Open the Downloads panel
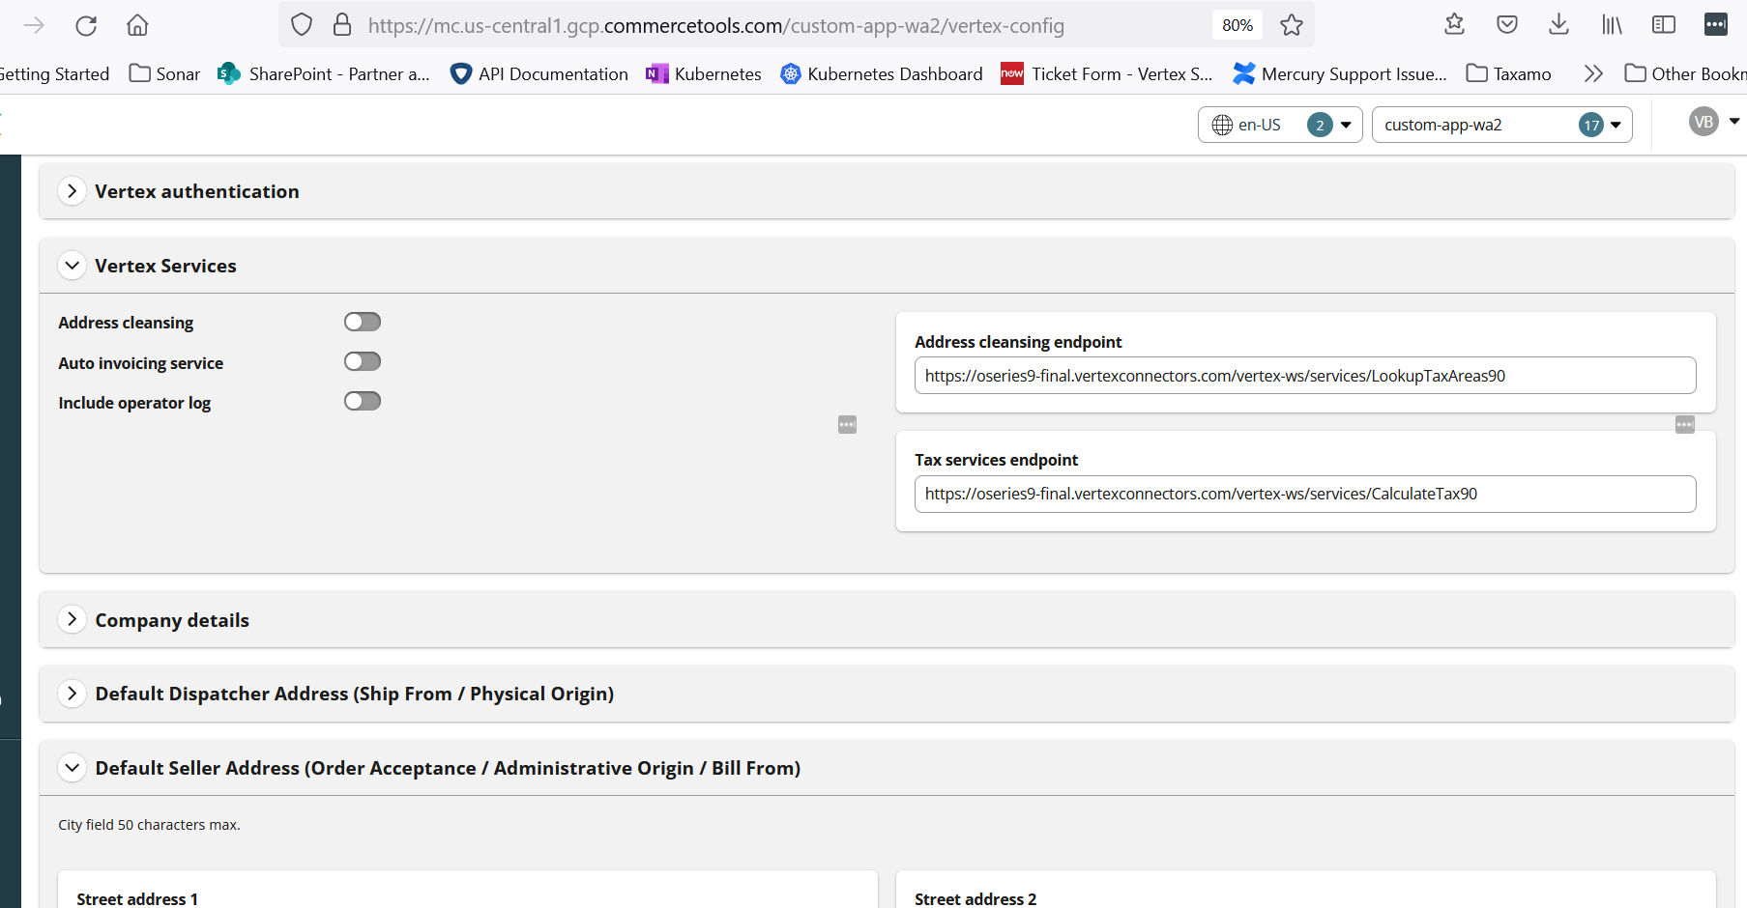Screen dimensions: 1747x908 1558,25
